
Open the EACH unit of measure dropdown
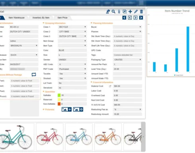click(x=24, y=55)
